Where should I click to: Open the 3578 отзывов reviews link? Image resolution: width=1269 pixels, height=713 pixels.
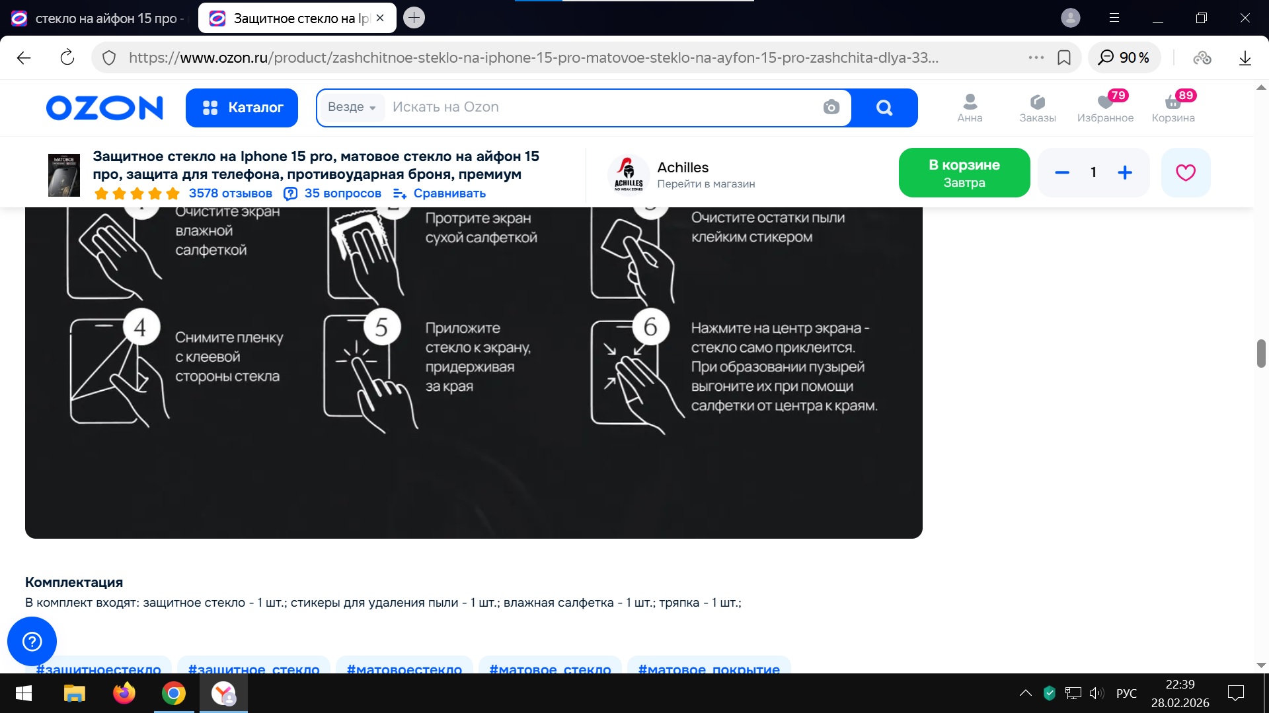[230, 193]
